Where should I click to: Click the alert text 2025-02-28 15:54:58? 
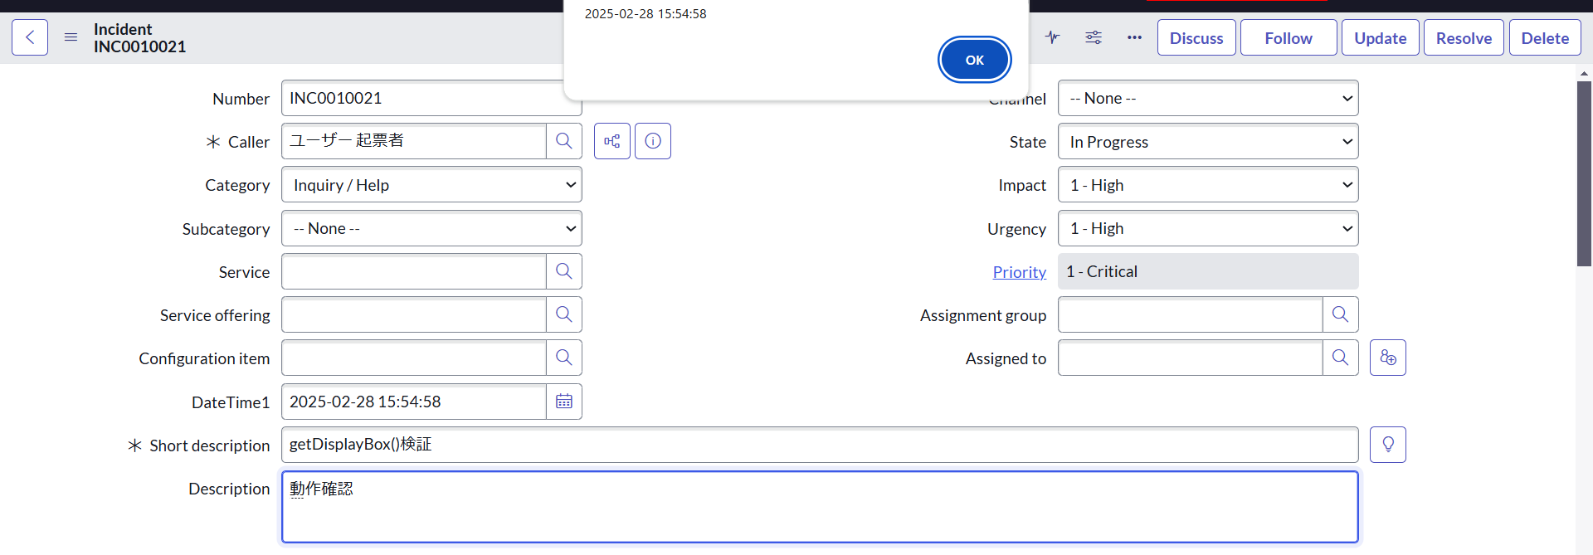pos(645,13)
